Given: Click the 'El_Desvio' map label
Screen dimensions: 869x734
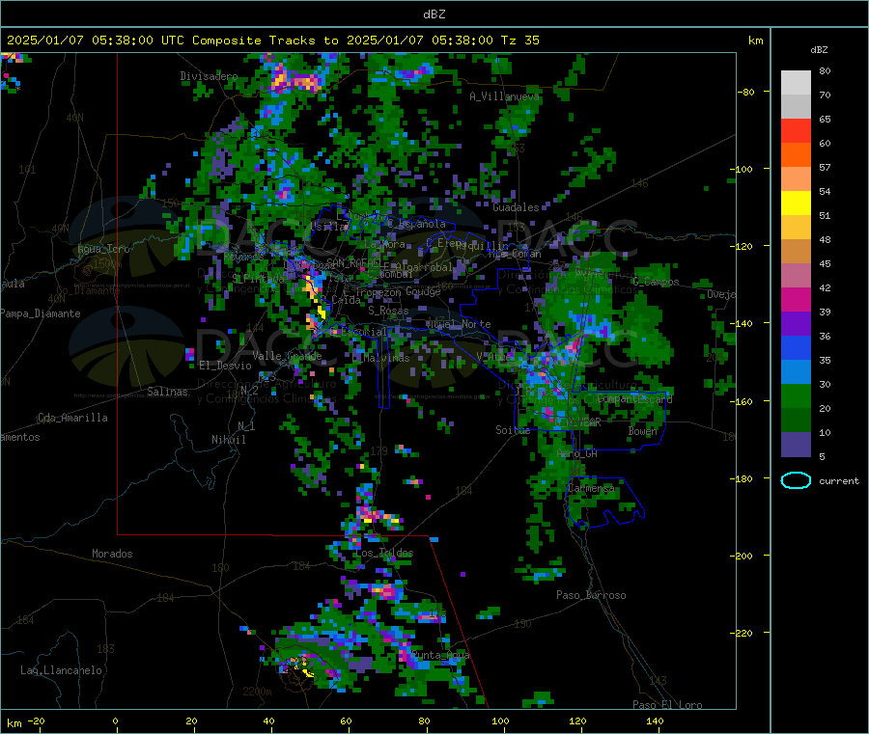Looking at the screenshot, I should click(226, 366).
